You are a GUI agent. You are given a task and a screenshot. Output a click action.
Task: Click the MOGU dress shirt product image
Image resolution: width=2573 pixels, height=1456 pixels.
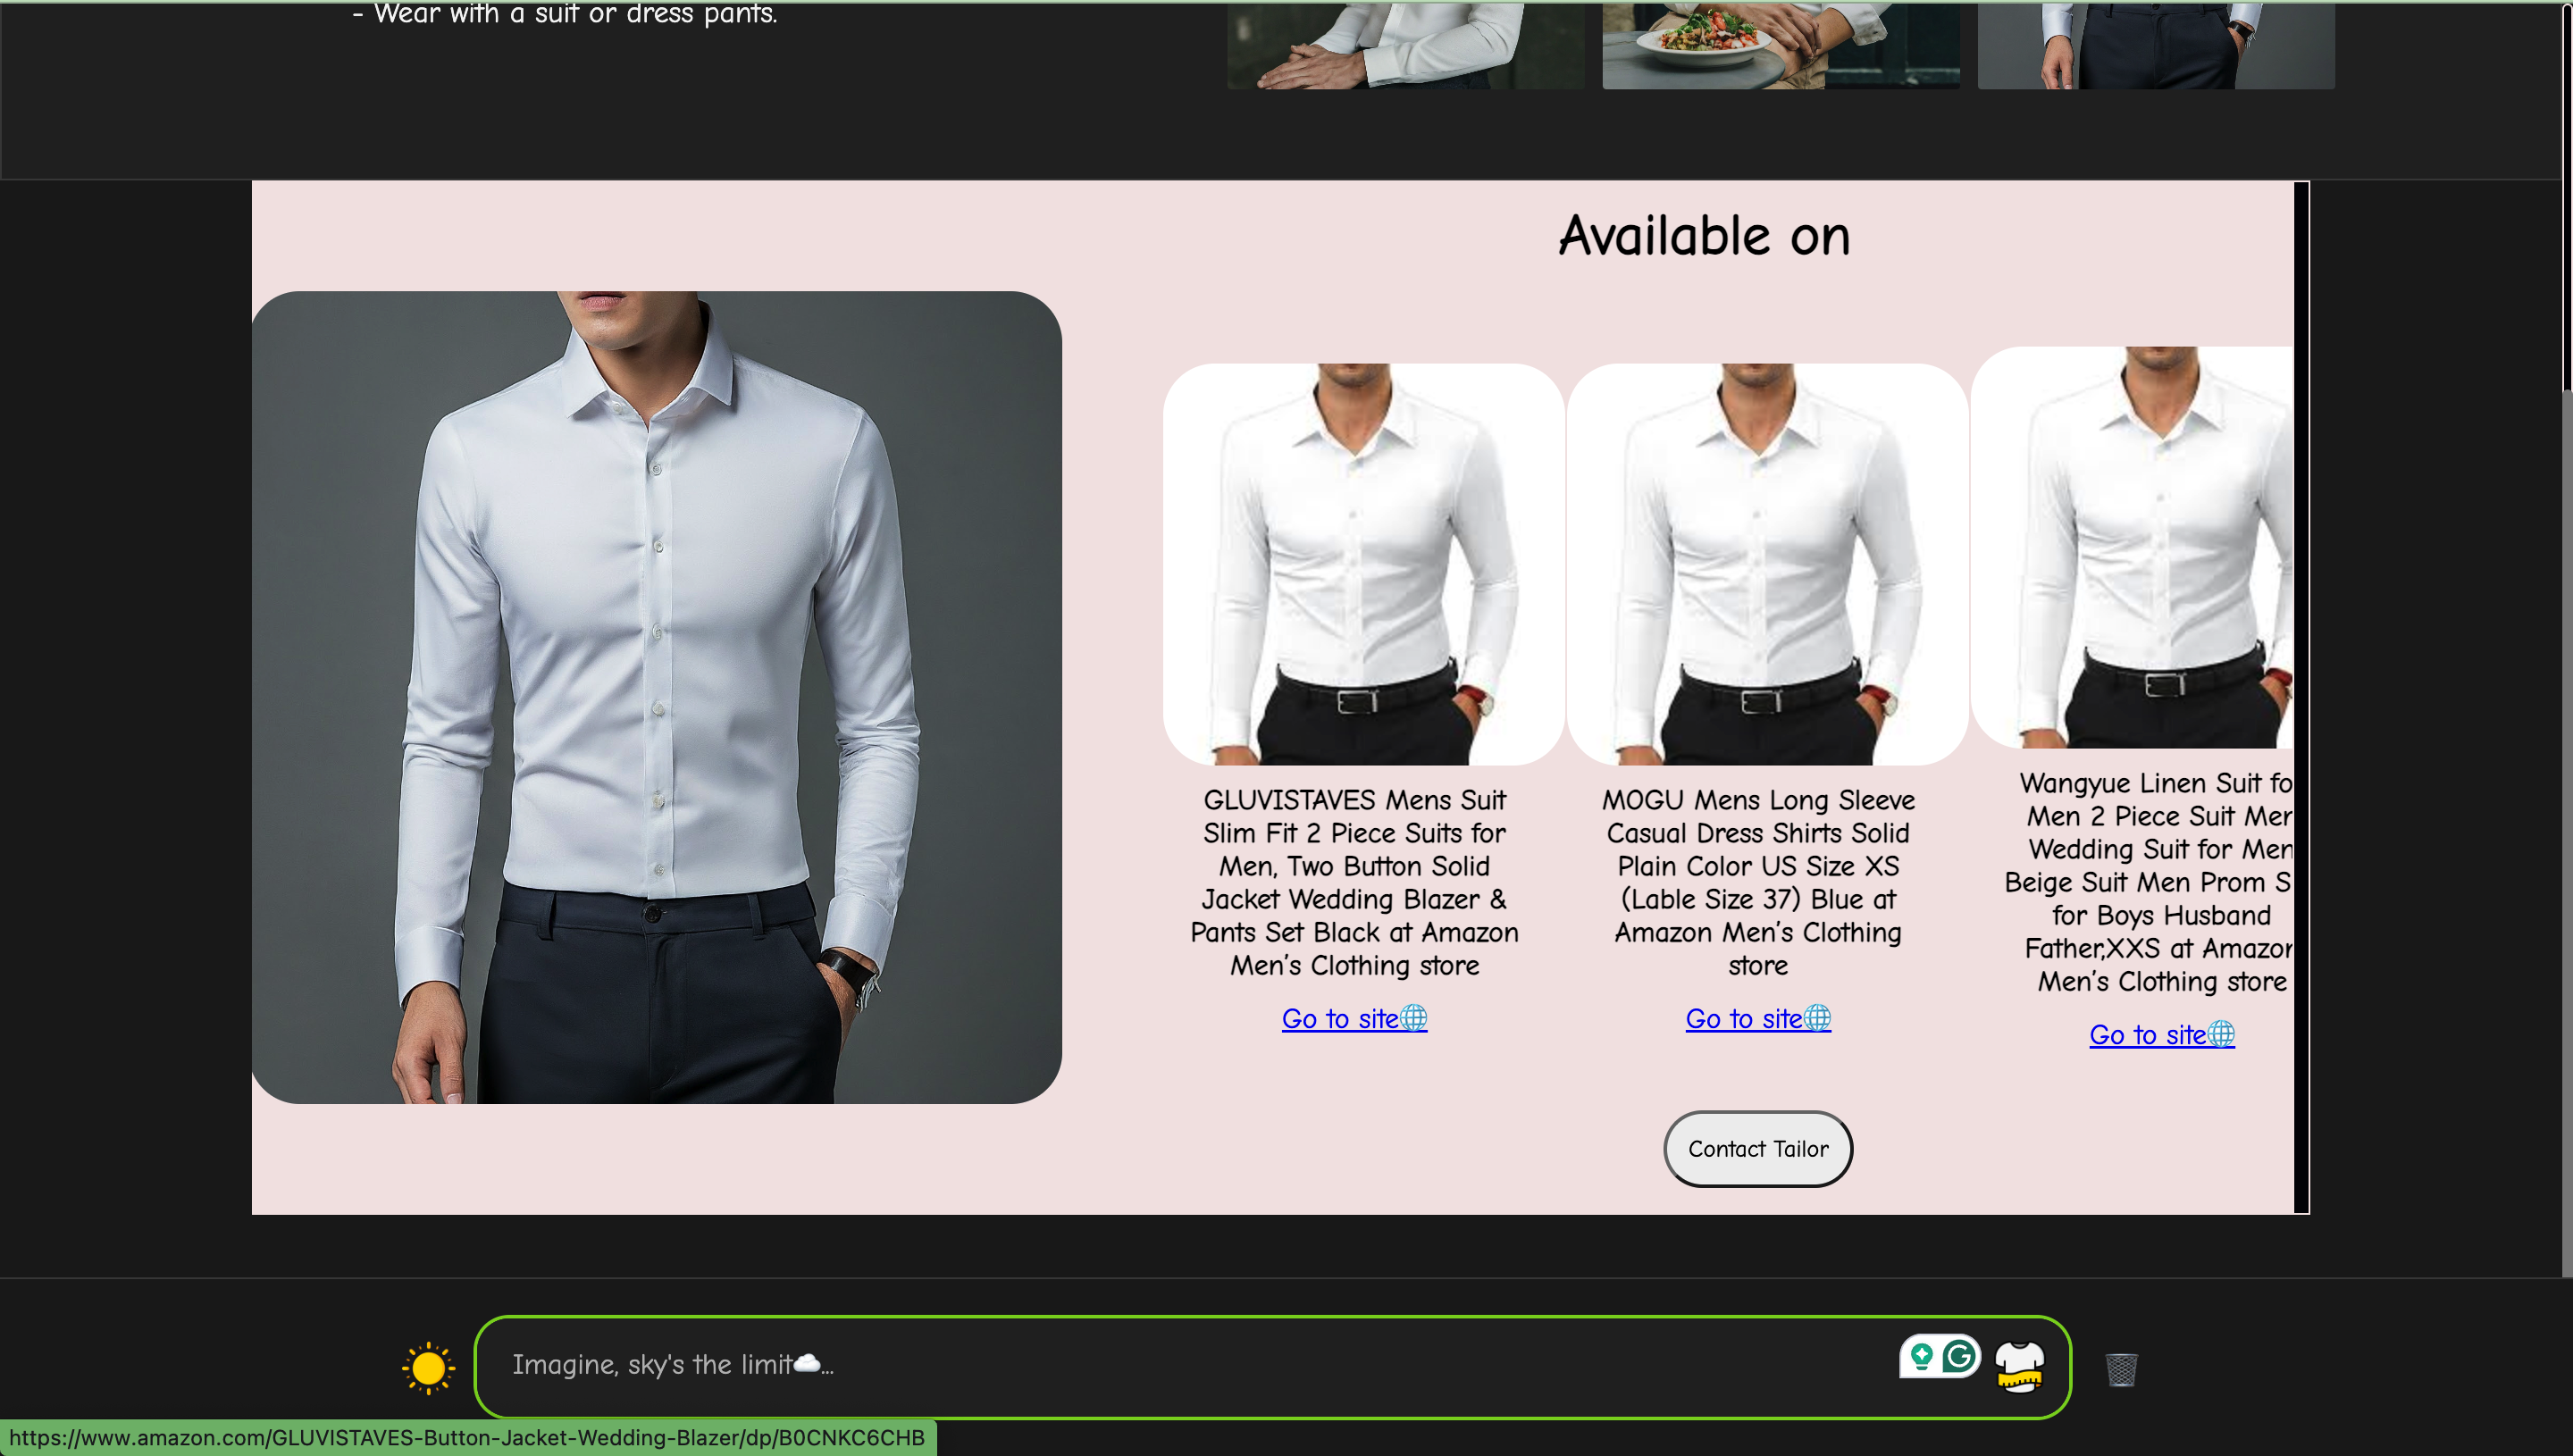click(1767, 564)
